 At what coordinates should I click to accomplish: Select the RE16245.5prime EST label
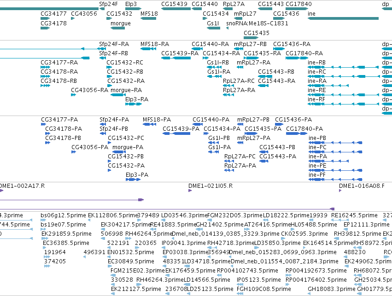[x=354, y=215]
